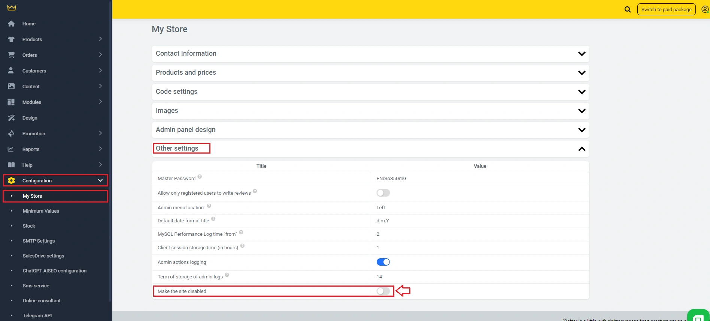
Task: Click the search magnifier icon
Action: pyautogui.click(x=628, y=9)
